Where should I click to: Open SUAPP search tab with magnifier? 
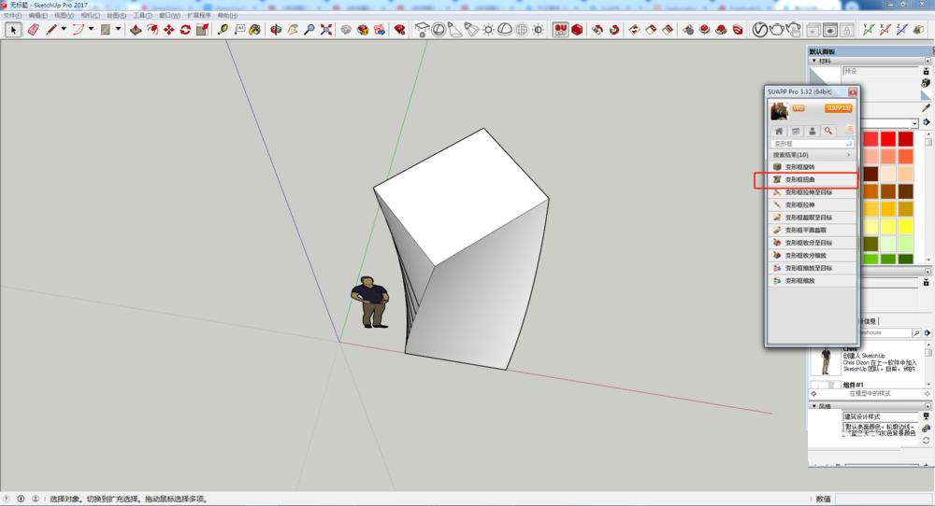(x=828, y=132)
